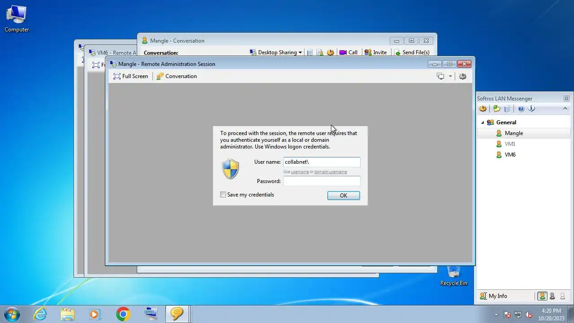Set status to Away using the faded user icon
Image resolution: width=574 pixels, height=323 pixels.
point(562,296)
